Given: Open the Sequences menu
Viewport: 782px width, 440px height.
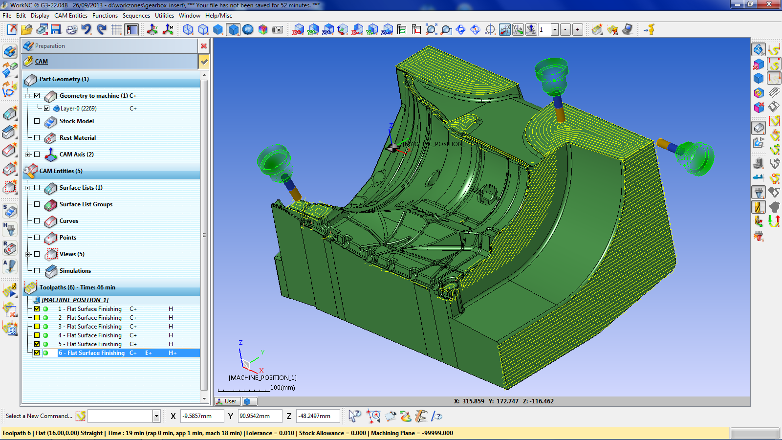Looking at the screenshot, I should coord(136,16).
